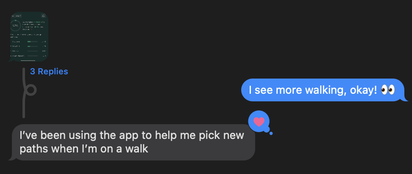Click the reply thread loop connector

coord(30,90)
